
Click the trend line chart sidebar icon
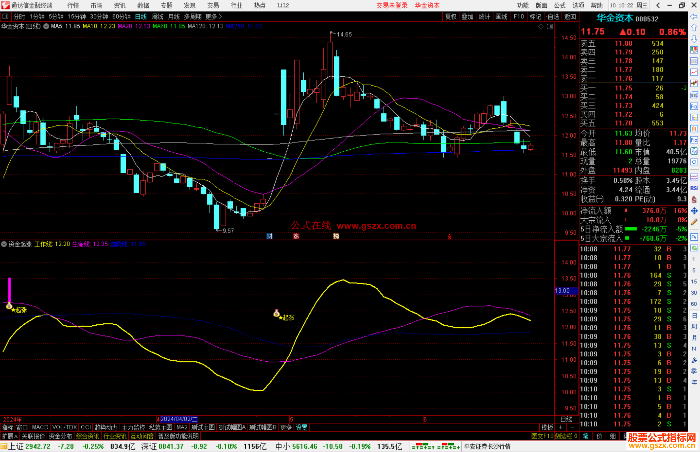tap(694, 72)
